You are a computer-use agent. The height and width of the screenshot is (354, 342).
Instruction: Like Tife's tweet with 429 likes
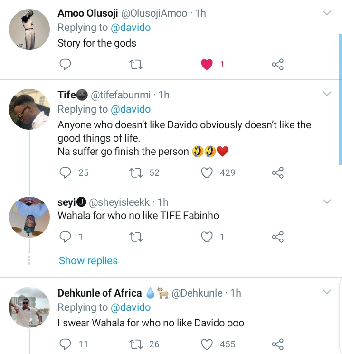[x=207, y=172]
